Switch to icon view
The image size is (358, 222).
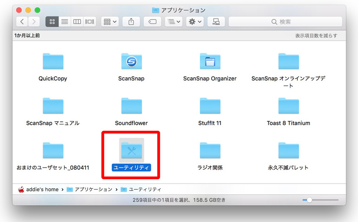click(x=52, y=22)
